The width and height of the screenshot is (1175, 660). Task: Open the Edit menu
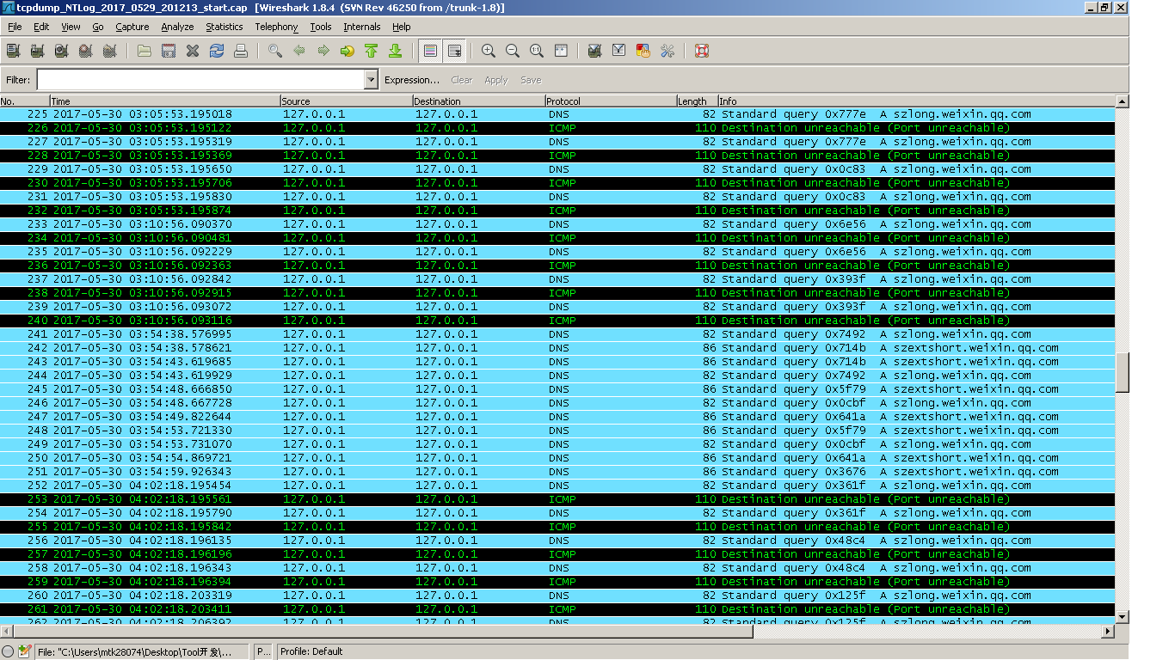(41, 27)
